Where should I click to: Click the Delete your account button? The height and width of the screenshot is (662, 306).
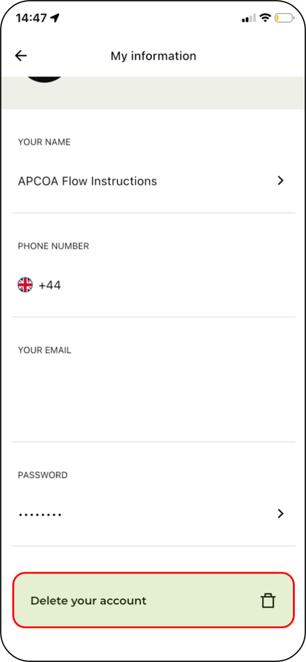click(153, 600)
